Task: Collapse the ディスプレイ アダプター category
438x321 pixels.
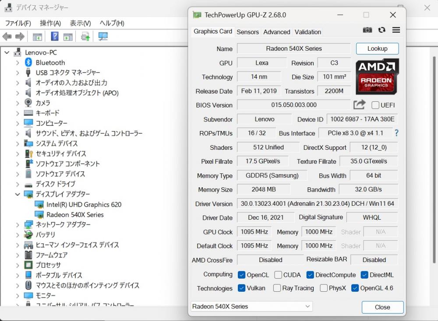Action: pyautogui.click(x=18, y=194)
